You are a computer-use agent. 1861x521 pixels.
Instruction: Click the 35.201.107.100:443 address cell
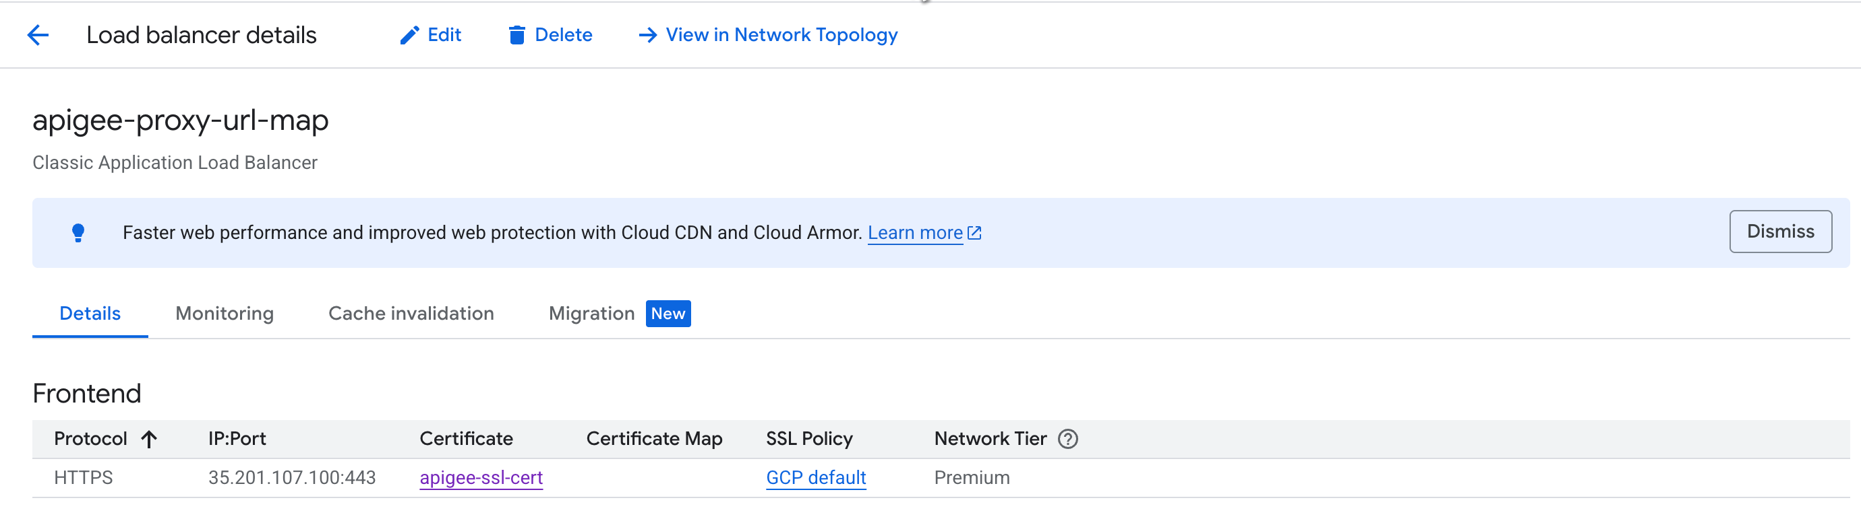(x=291, y=478)
